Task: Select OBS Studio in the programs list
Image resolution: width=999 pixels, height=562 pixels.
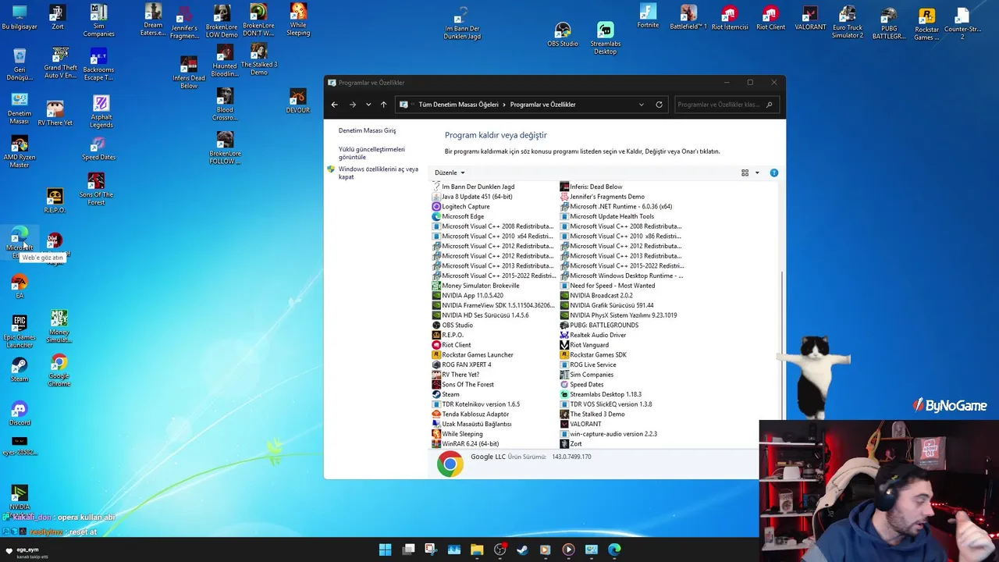Action: click(x=457, y=325)
